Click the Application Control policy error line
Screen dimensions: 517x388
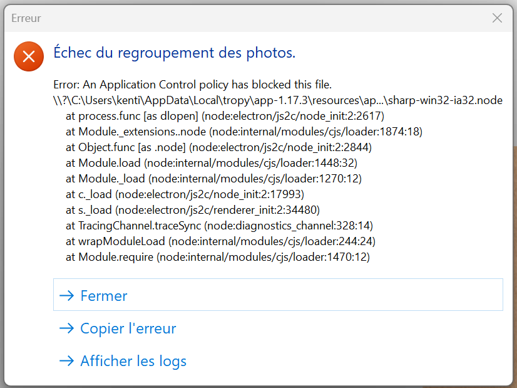coord(192,85)
